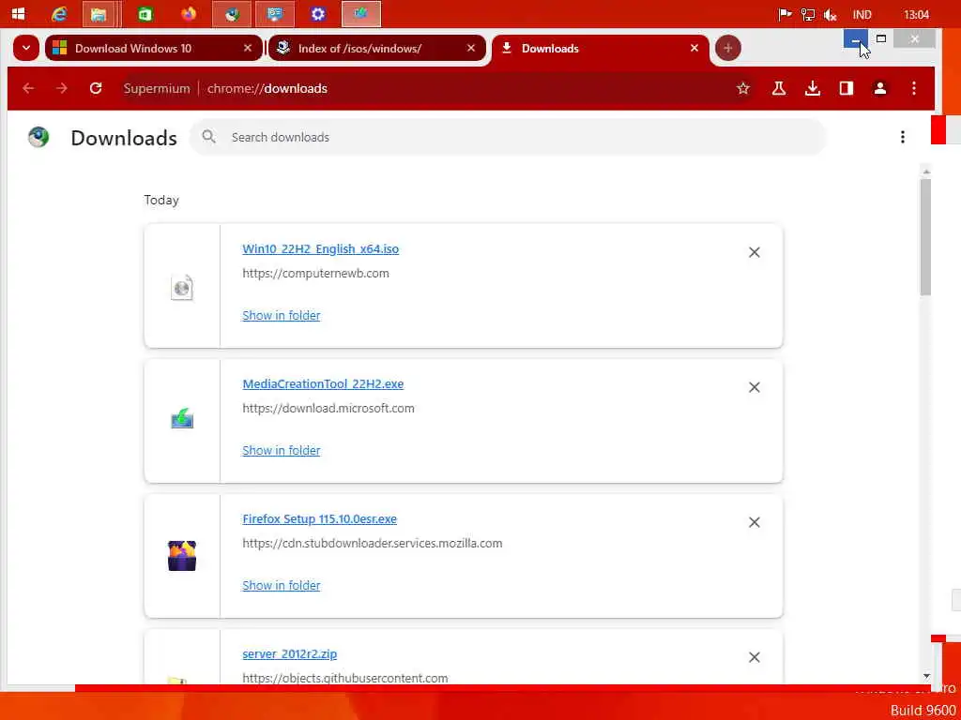Go back with the back arrow
This screenshot has width=961, height=720.
click(28, 88)
